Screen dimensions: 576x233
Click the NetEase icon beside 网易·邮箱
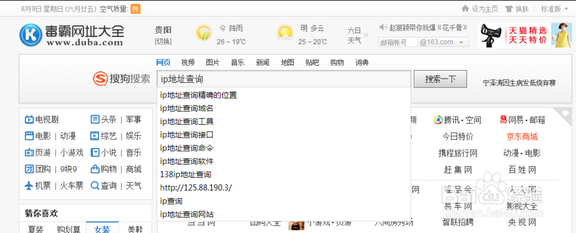pos(503,120)
